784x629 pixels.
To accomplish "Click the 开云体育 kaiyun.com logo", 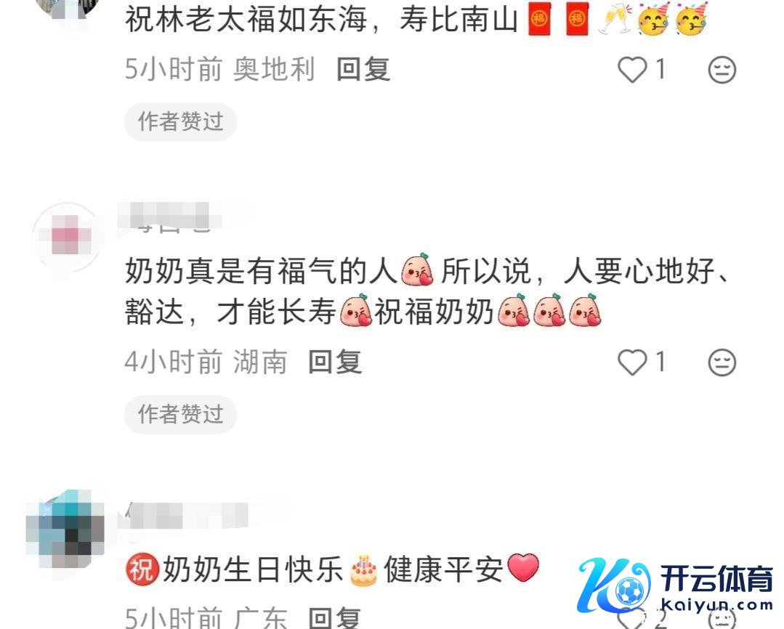I will (x=676, y=586).
